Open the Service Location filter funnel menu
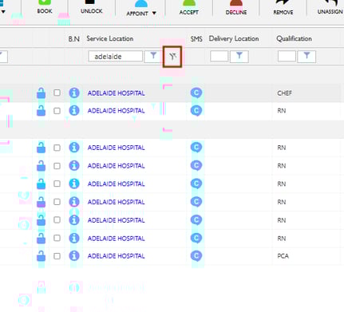 point(153,57)
